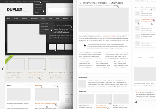Click the 8 Comments link under the article title
The height and width of the screenshot is (109, 156).
click(115, 5)
